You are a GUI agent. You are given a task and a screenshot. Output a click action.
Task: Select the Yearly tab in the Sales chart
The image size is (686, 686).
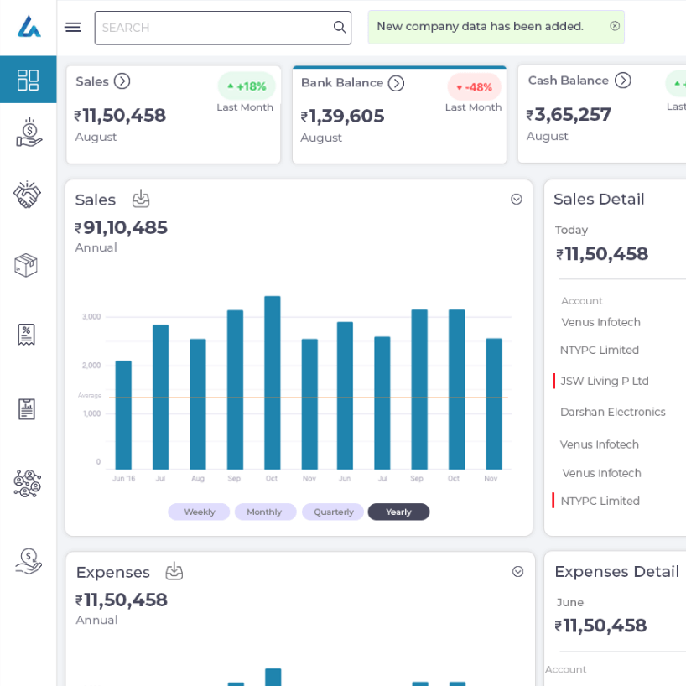point(398,512)
